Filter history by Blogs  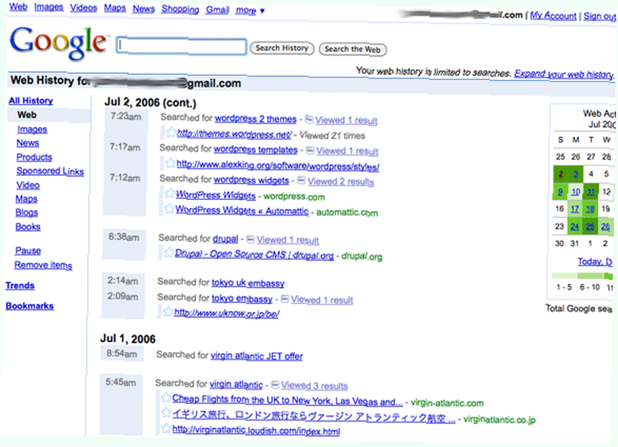point(27,212)
